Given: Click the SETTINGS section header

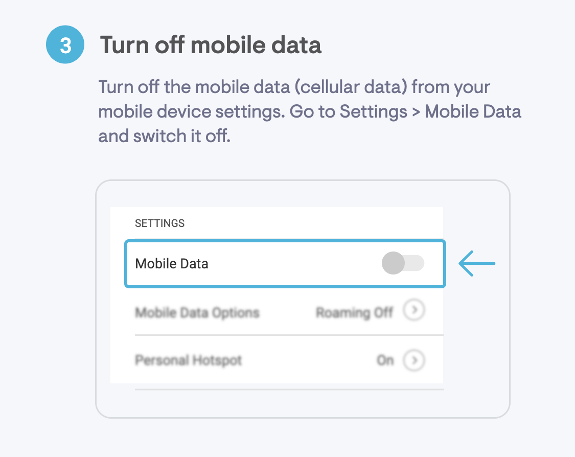Looking at the screenshot, I should (x=159, y=223).
